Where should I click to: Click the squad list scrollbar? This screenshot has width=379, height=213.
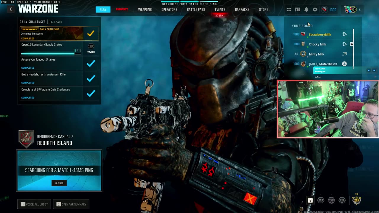tap(353, 49)
